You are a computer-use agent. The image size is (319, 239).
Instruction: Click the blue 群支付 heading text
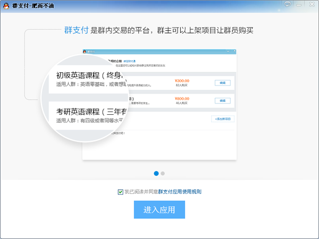[75, 30]
